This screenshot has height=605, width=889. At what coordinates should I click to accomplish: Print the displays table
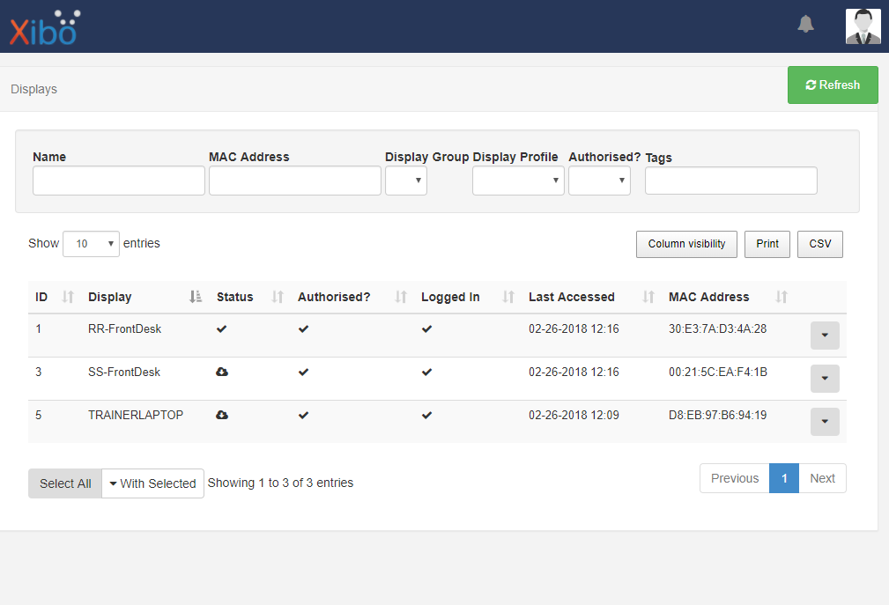point(767,244)
